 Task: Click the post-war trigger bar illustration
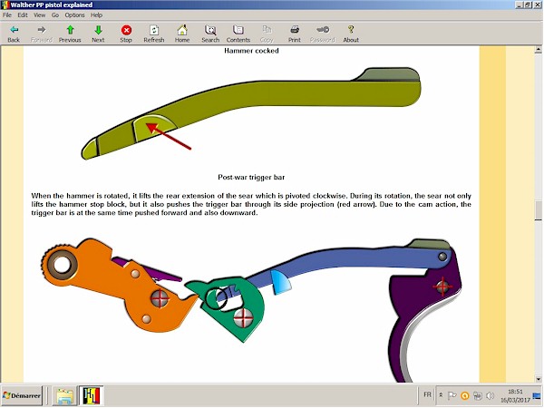tap(251, 113)
